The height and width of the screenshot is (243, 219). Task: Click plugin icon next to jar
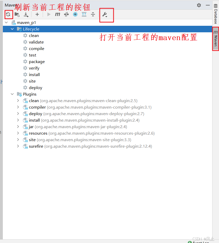tap(26, 127)
